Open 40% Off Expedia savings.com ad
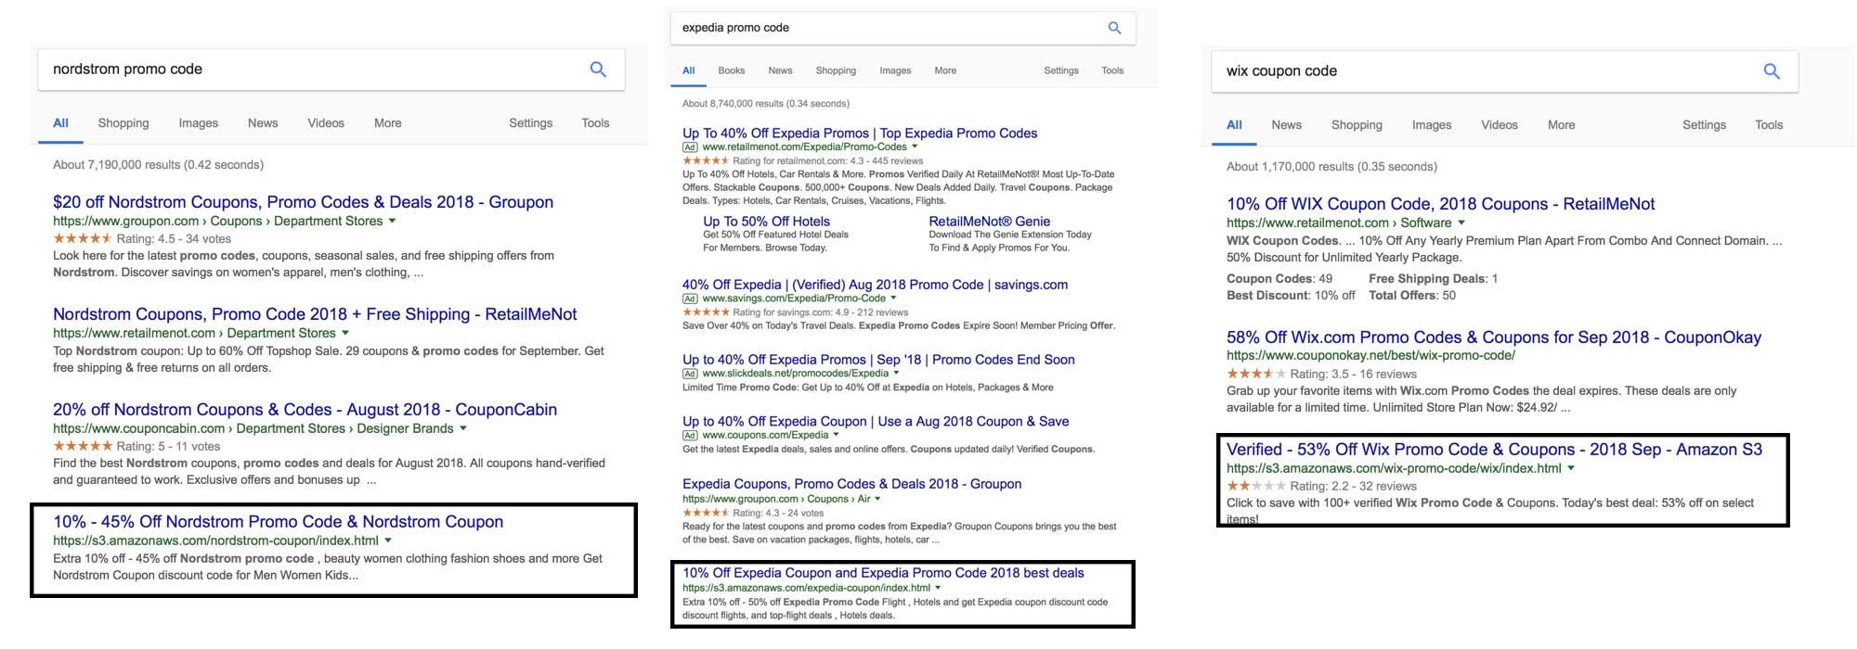This screenshot has height=649, width=1857. tap(875, 285)
